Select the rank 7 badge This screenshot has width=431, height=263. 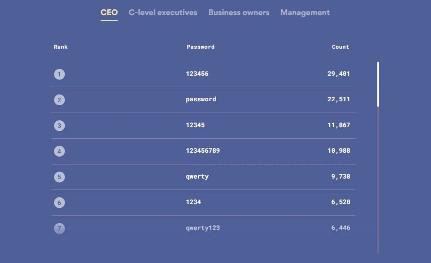[x=59, y=228]
